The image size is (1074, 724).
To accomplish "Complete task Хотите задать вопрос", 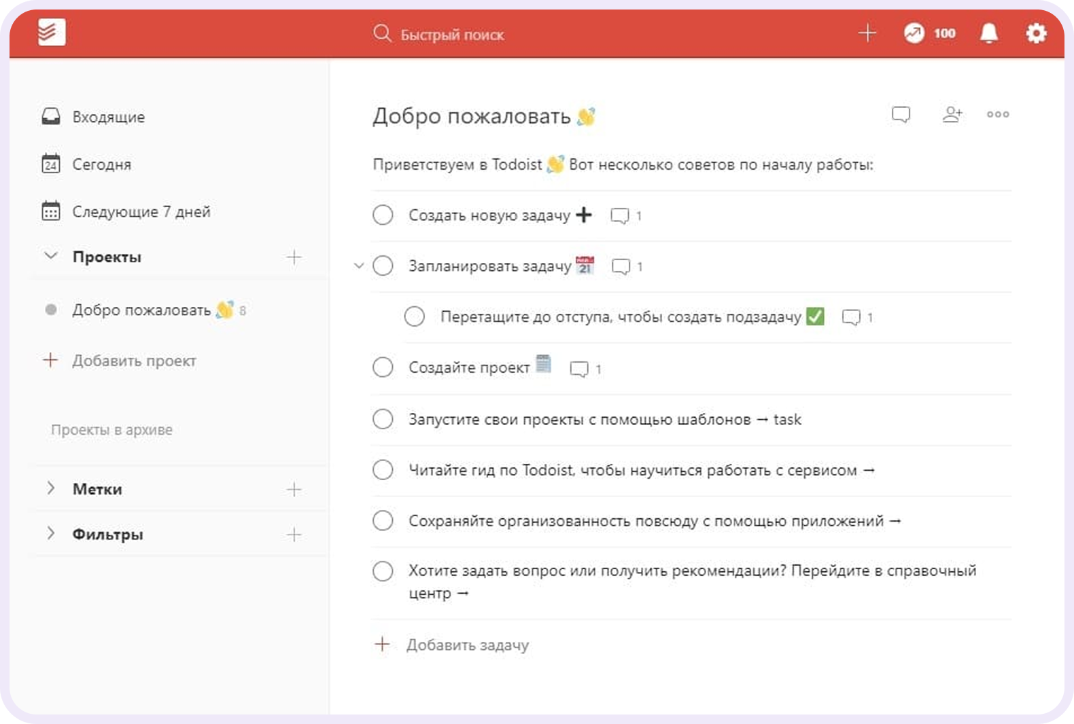I will point(383,571).
